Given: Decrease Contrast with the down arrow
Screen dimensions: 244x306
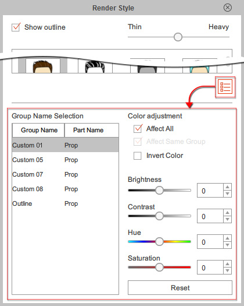Looking at the screenshot, I should pyautogui.click(x=227, y=220).
